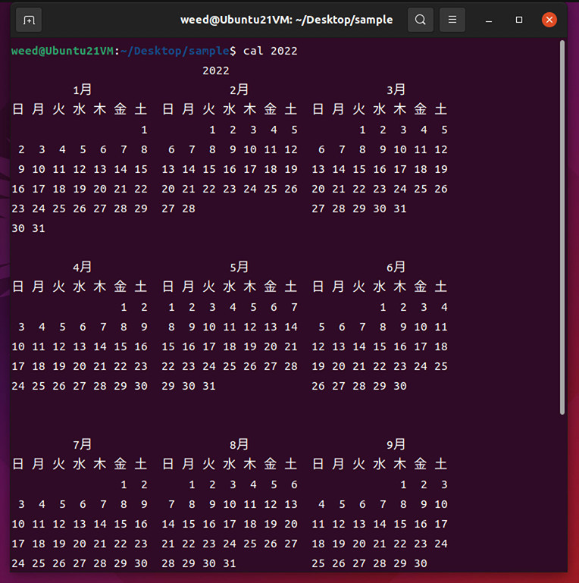
Task: Click day 31 in March
Action: click(400, 208)
